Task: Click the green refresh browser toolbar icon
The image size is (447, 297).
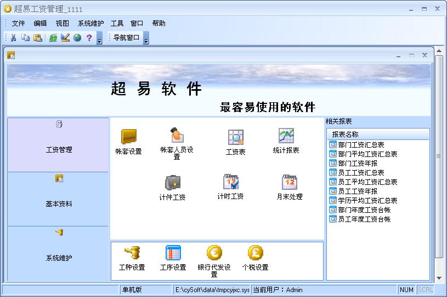Action: (x=53, y=38)
